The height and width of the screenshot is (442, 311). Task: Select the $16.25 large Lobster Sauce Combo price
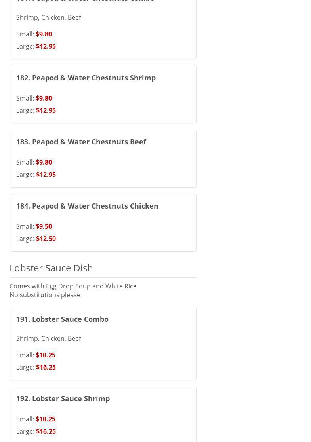pos(46,367)
